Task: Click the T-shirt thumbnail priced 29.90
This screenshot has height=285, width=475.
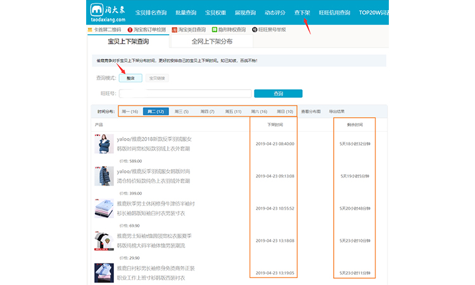Action: [104, 241]
